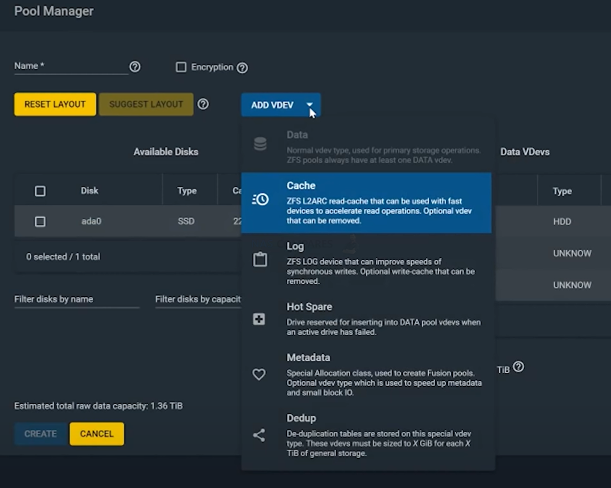Image resolution: width=611 pixels, height=488 pixels.
Task: Focus the pool Name input field
Action: (x=71, y=66)
